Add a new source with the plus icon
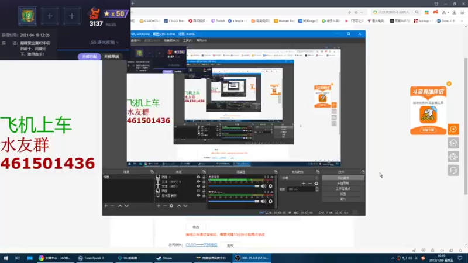This screenshot has height=263, width=468. pyautogui.click(x=159, y=206)
